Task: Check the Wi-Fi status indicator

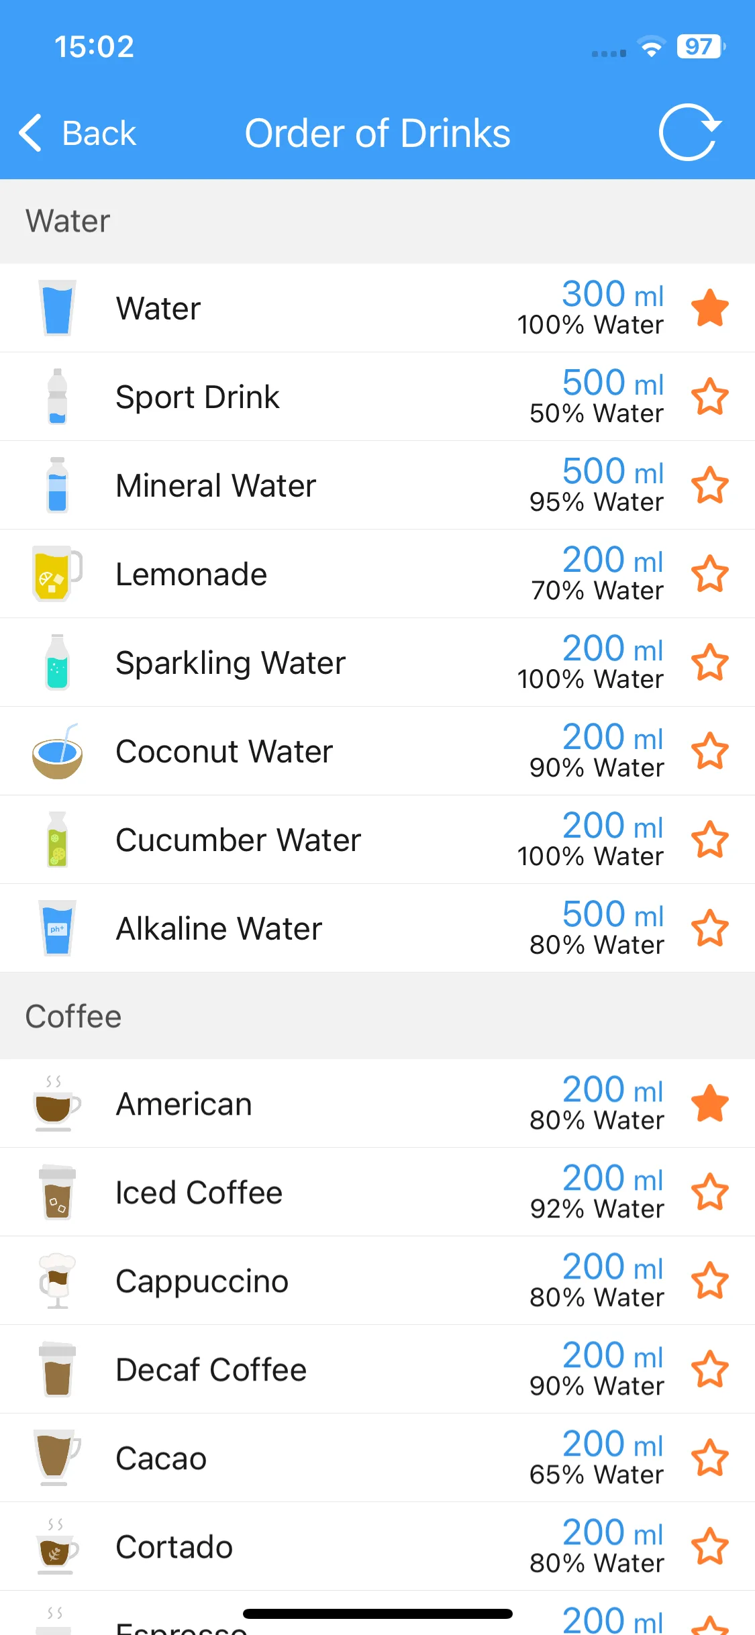Action: pos(651,46)
